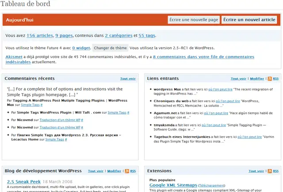Click 'où l'on peut lire' for Chroniques du web
The image size is (283, 192).
tap(228, 101)
